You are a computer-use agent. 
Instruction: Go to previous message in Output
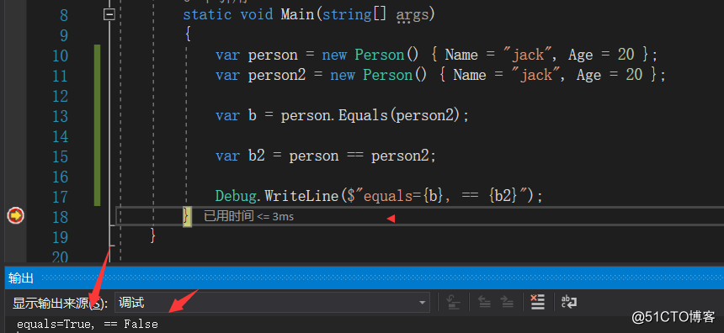pos(484,303)
